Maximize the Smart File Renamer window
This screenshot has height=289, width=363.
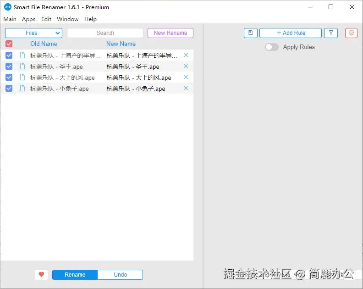[x=331, y=7]
